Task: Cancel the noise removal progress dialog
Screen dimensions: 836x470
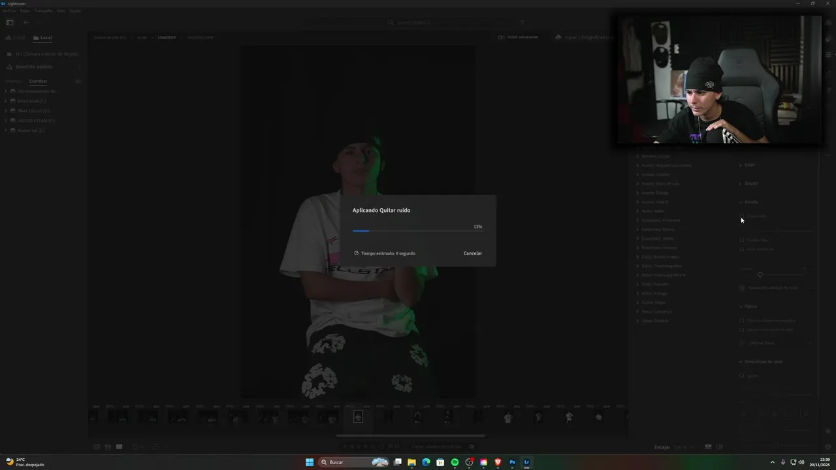Action: [x=473, y=253]
